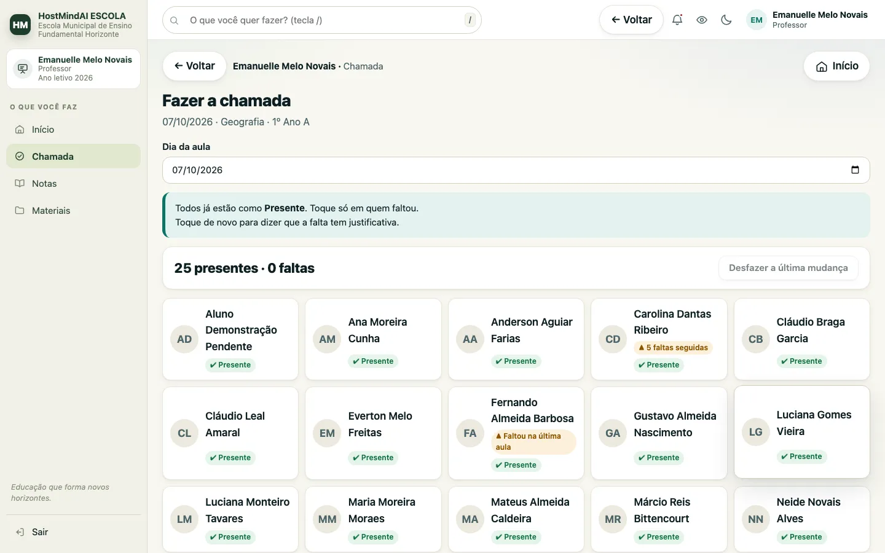The height and width of the screenshot is (553, 885).
Task: Click the FA avatar of Fernando Almeida
Action: [470, 433]
